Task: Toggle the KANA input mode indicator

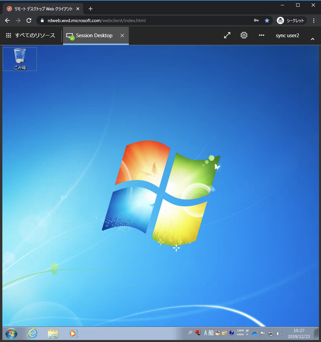Action: pos(240,335)
